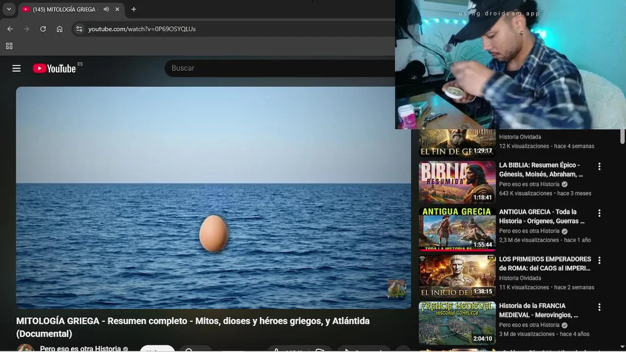Expand the tab search dropdown arrow
Image resolution: width=626 pixels, height=352 pixels.
[9, 9]
